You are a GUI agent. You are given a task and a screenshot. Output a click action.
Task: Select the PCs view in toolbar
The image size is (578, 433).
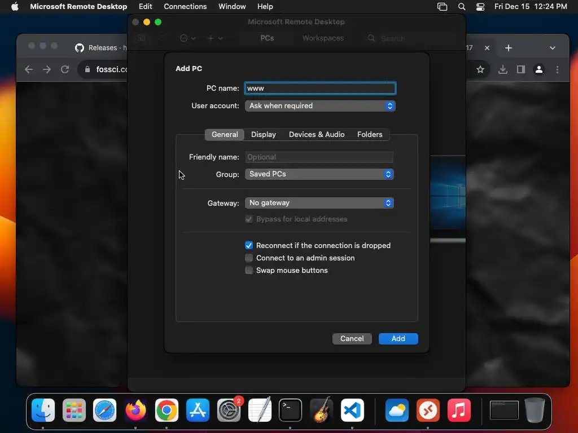pyautogui.click(x=267, y=38)
